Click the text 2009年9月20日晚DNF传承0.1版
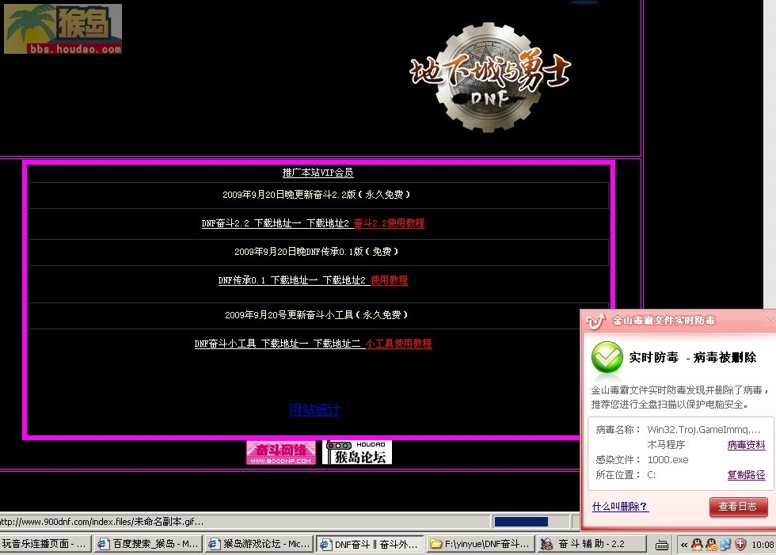This screenshot has width=776, height=555. pyautogui.click(x=316, y=252)
